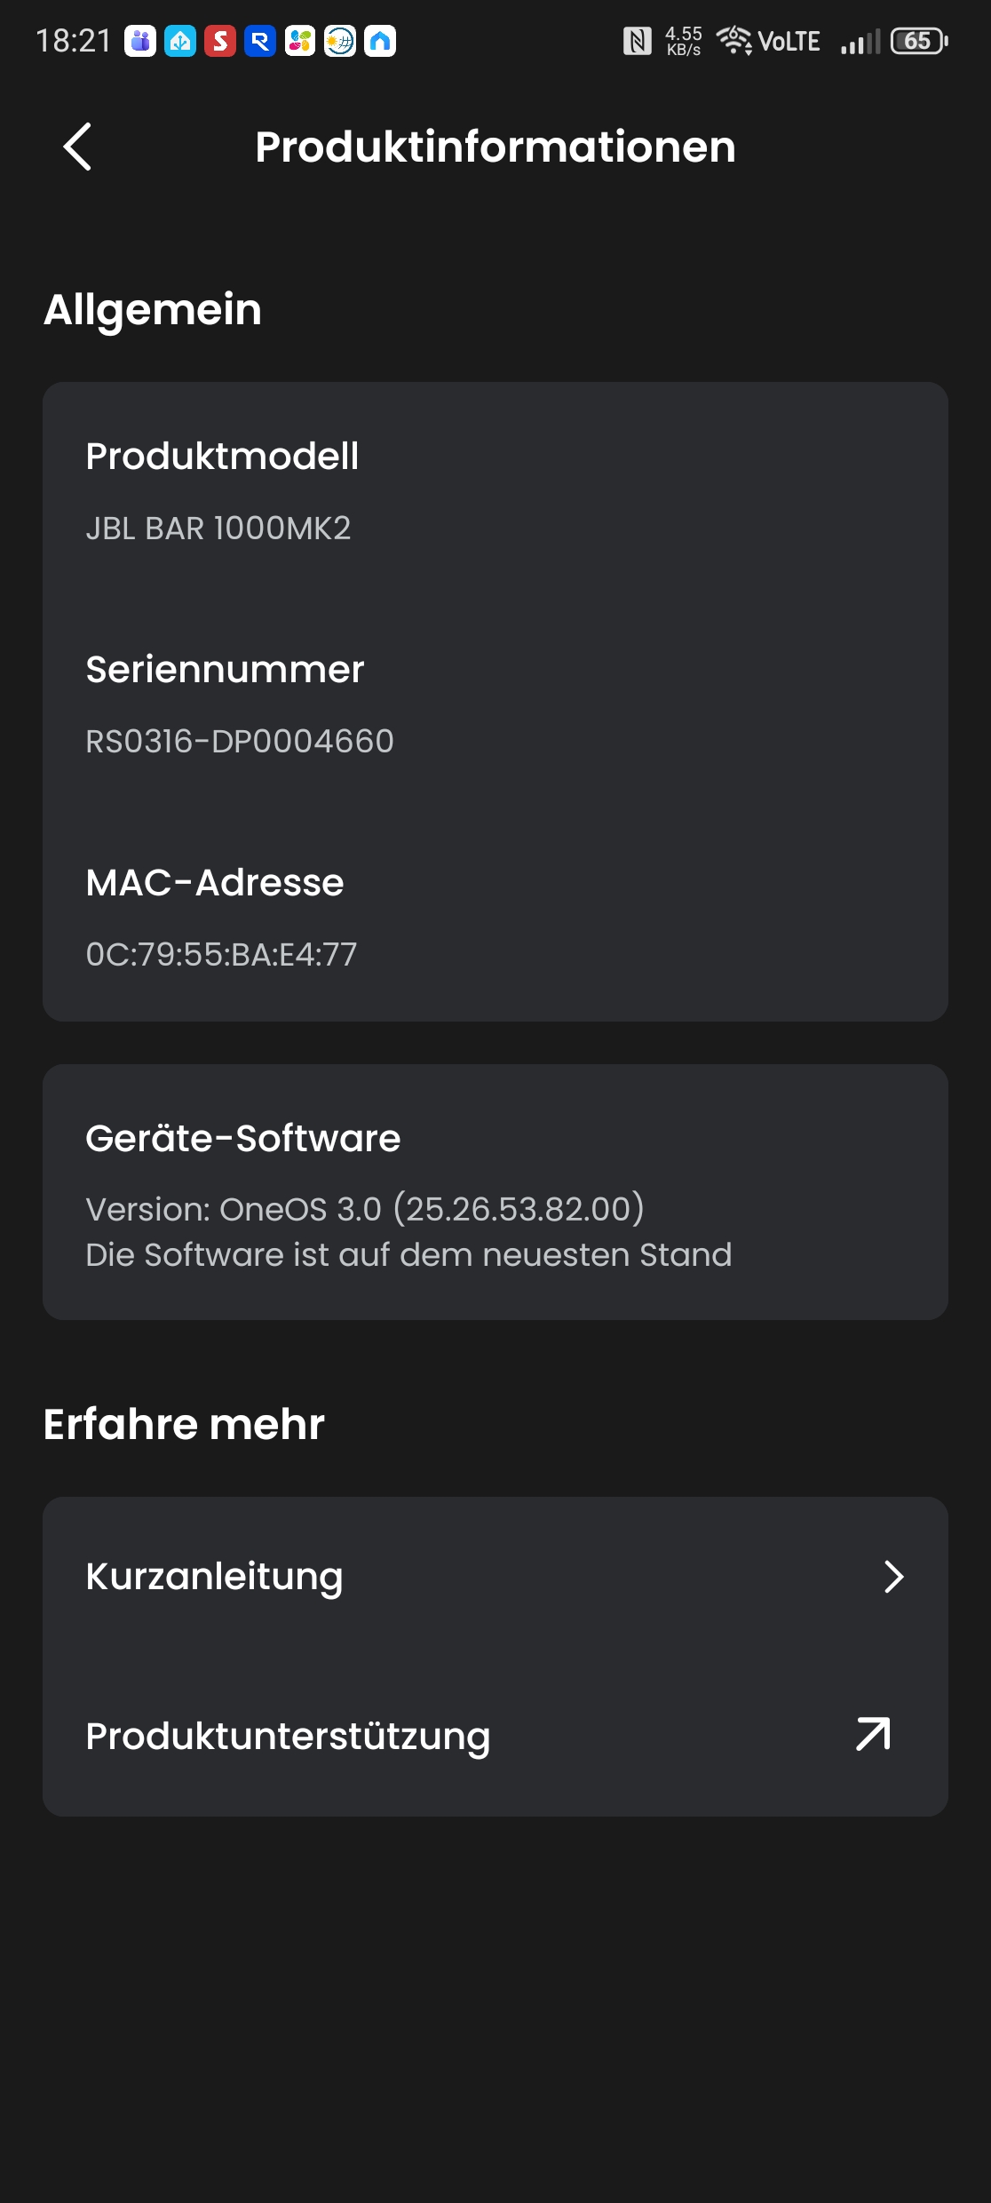Tap the JBL BAR 1000MK2 model name
Viewport: 991px width, 2203px height.
(218, 528)
